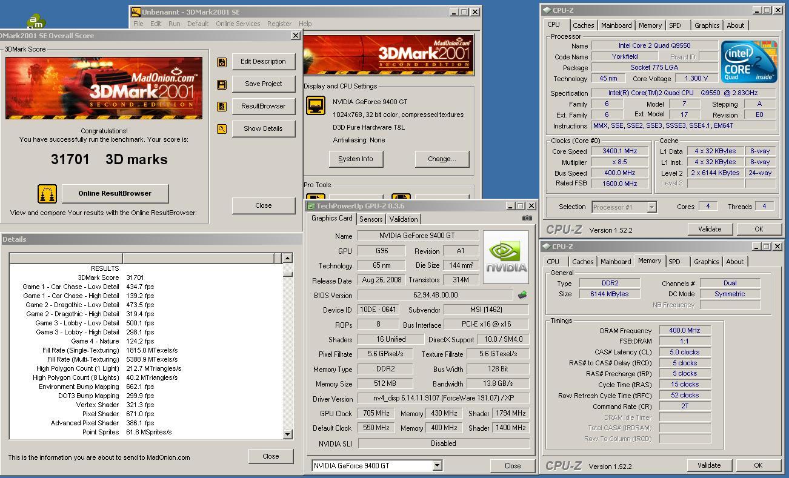This screenshot has height=478, width=789.
Task: Open Mainboard tab in top CPU-Z window
Action: 616,25
